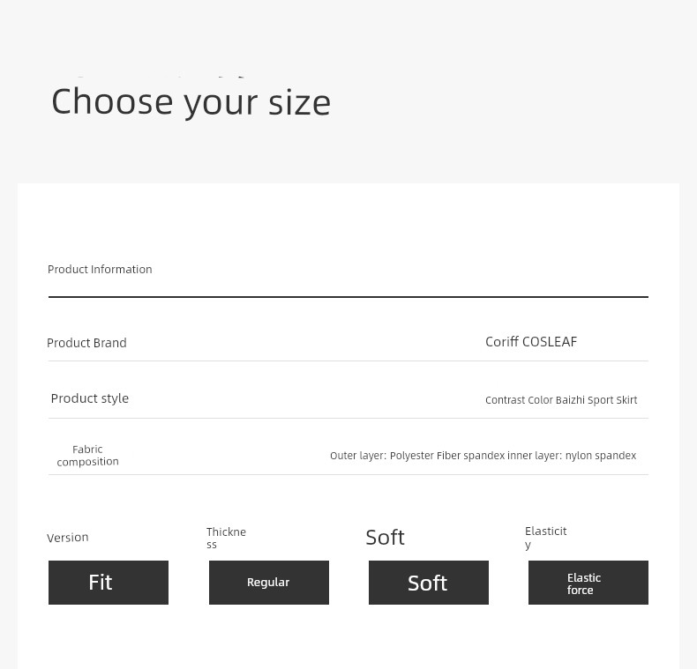
Task: Click the inner layer nylon spandex text
Action: click(x=572, y=456)
